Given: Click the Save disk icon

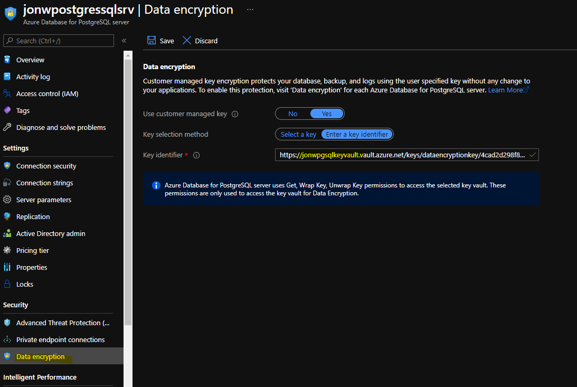Looking at the screenshot, I should coord(151,41).
